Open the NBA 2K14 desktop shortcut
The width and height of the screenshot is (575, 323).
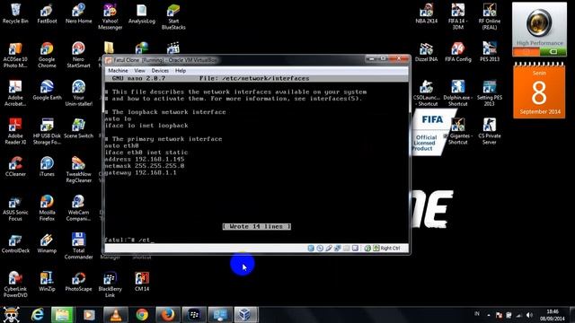pos(427,13)
